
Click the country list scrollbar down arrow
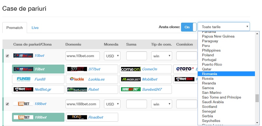[257, 123]
